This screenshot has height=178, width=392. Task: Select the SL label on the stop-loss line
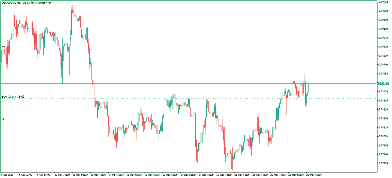4,119
